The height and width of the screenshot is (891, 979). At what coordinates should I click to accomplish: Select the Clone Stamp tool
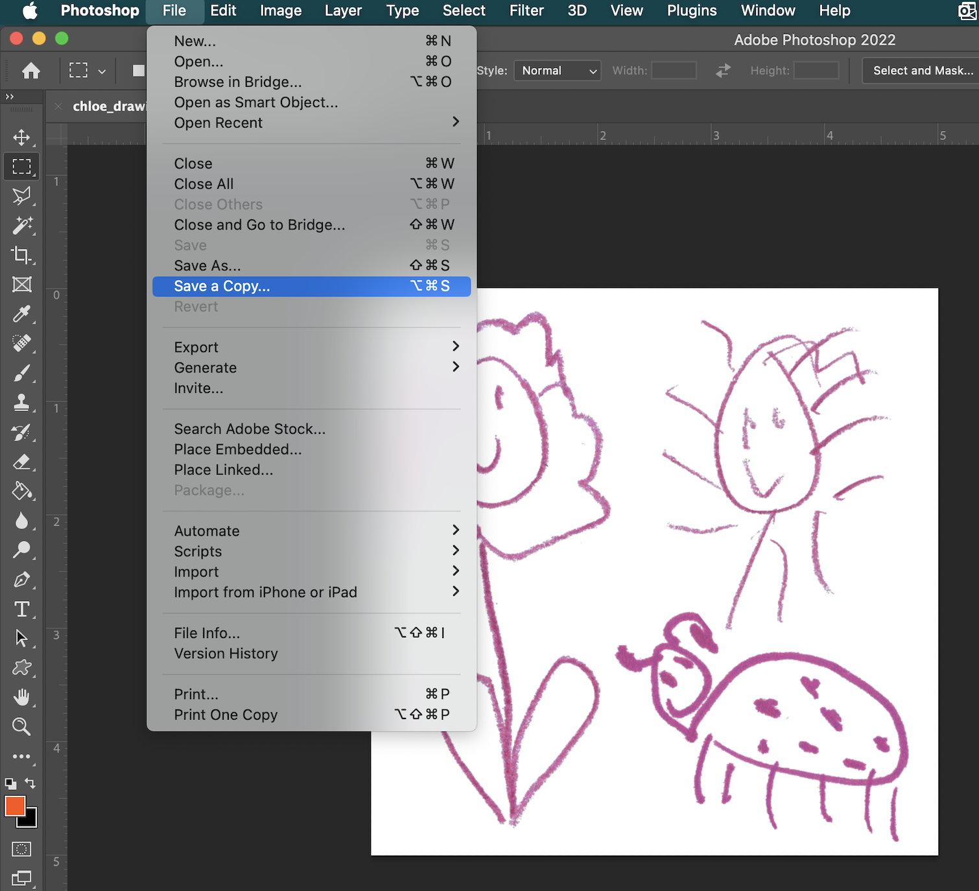click(21, 403)
